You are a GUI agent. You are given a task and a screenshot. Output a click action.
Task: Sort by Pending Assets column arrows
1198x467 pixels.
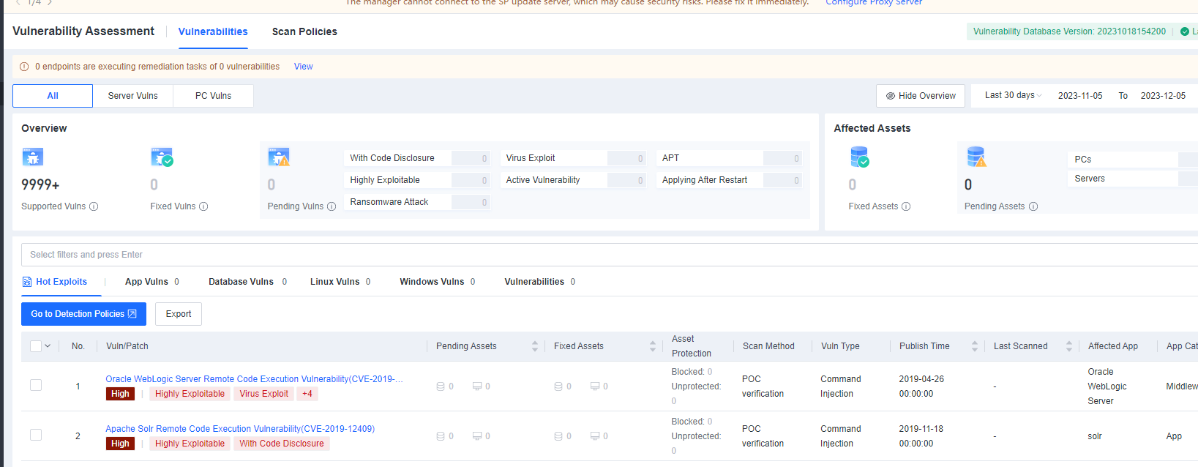click(534, 346)
